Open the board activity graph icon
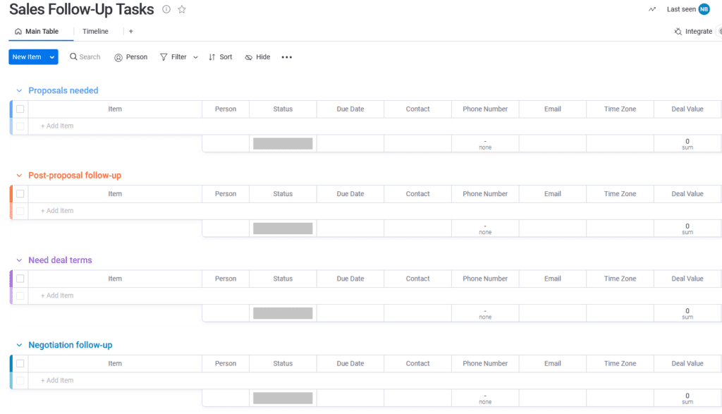 [651, 9]
